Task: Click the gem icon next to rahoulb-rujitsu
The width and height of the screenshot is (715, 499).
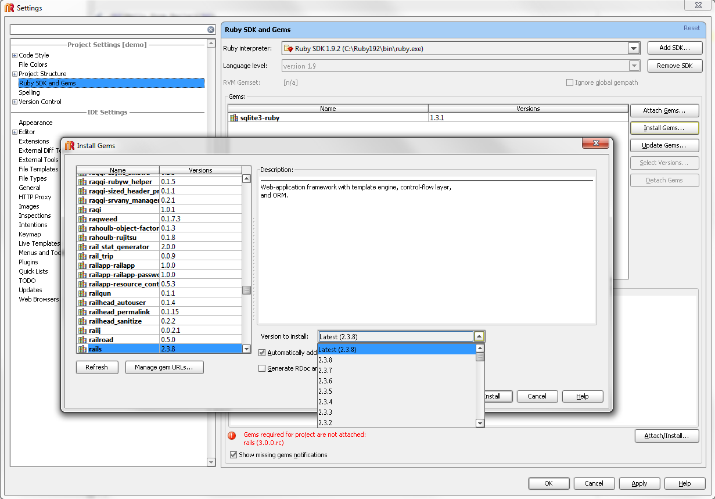Action: click(82, 238)
